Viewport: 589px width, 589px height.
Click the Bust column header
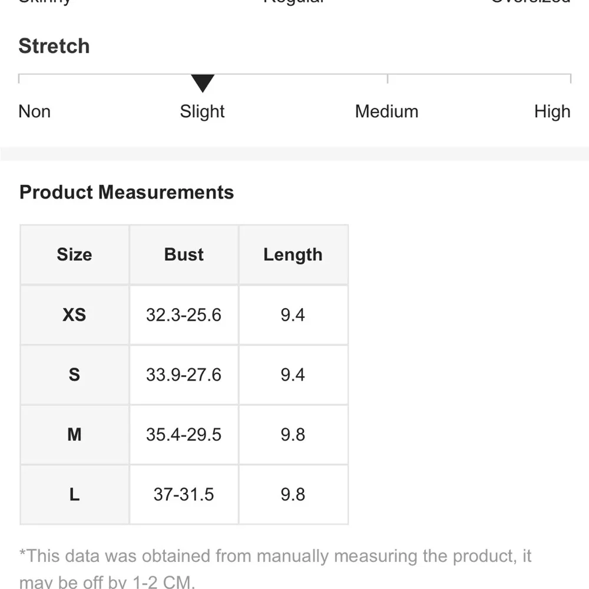184,254
